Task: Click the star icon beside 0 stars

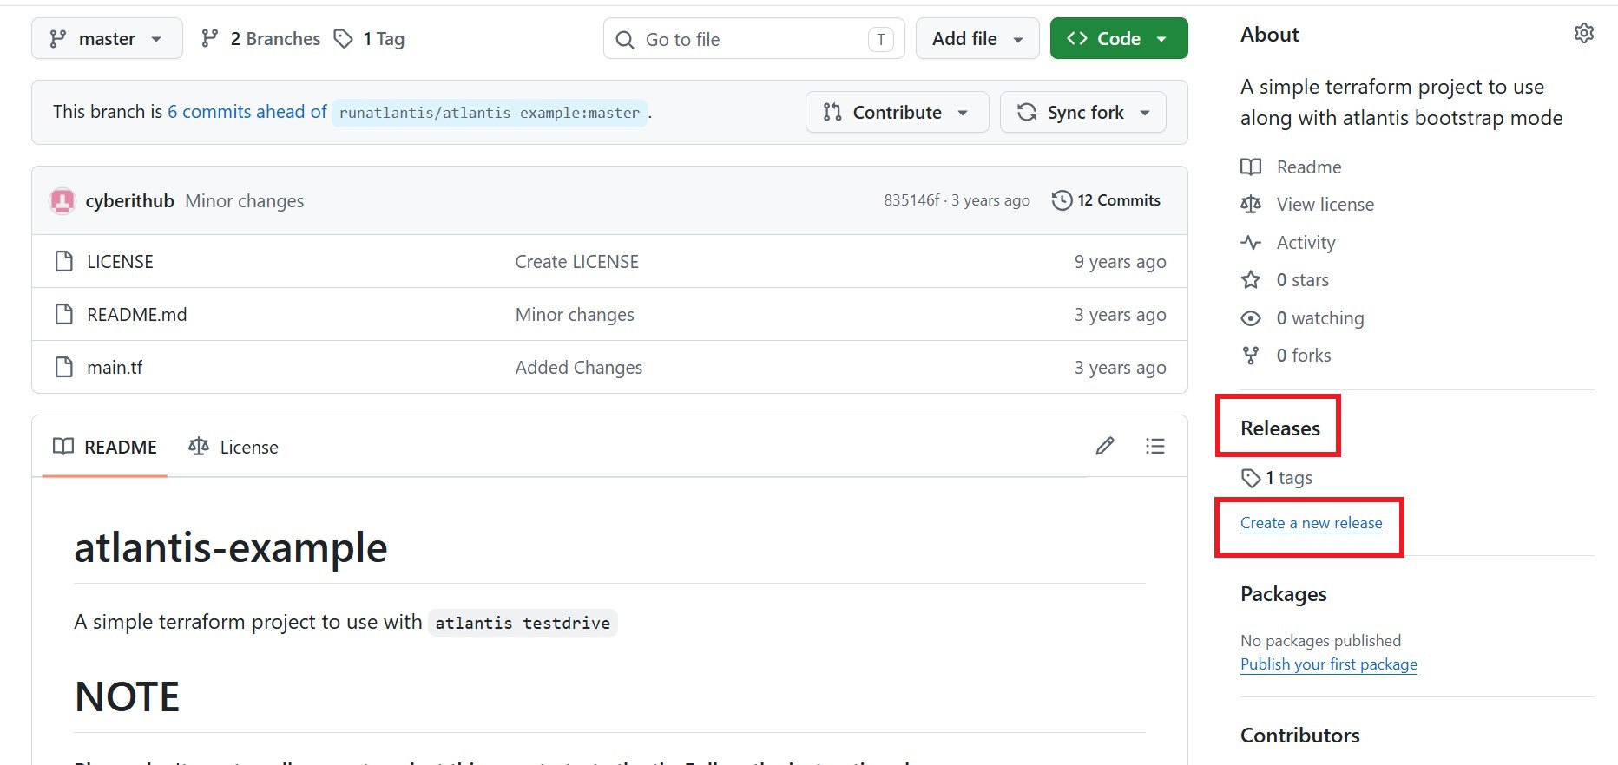Action: (x=1251, y=279)
